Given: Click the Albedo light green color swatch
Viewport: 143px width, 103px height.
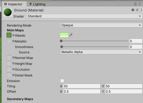Looking at the screenshot, I should point(64,35).
